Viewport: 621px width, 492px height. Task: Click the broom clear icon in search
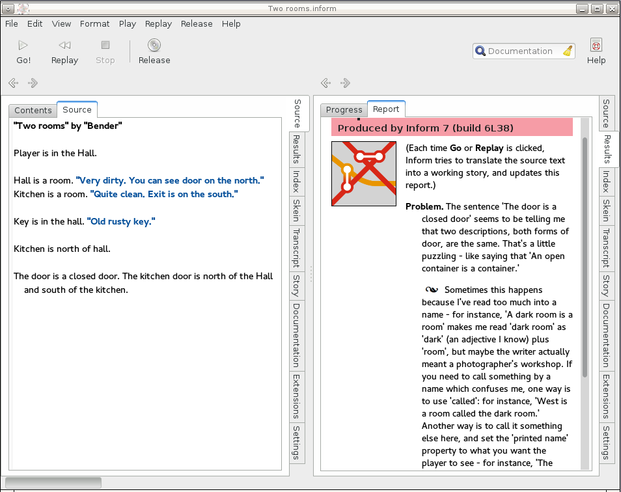(x=568, y=51)
